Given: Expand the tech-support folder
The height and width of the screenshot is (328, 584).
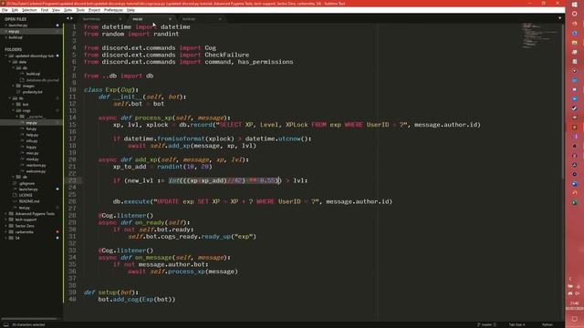Looking at the screenshot, I should tap(6, 220).
